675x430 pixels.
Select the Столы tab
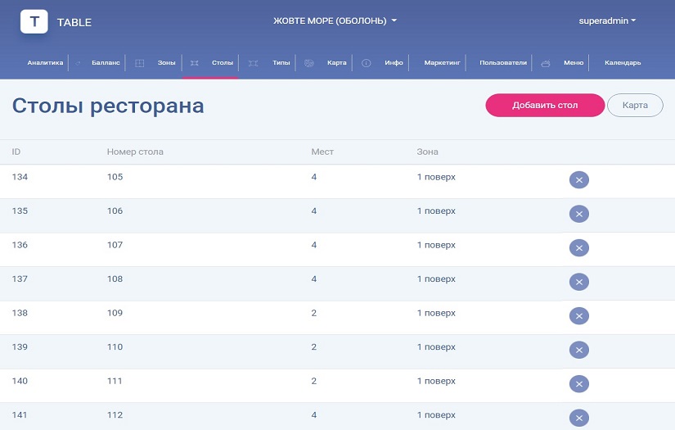click(x=222, y=63)
